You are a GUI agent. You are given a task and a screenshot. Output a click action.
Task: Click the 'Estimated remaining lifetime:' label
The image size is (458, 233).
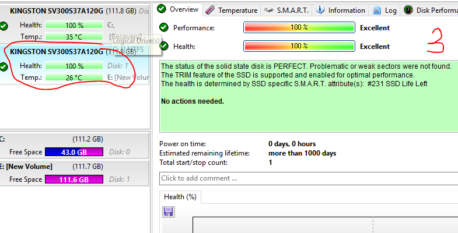click(204, 153)
